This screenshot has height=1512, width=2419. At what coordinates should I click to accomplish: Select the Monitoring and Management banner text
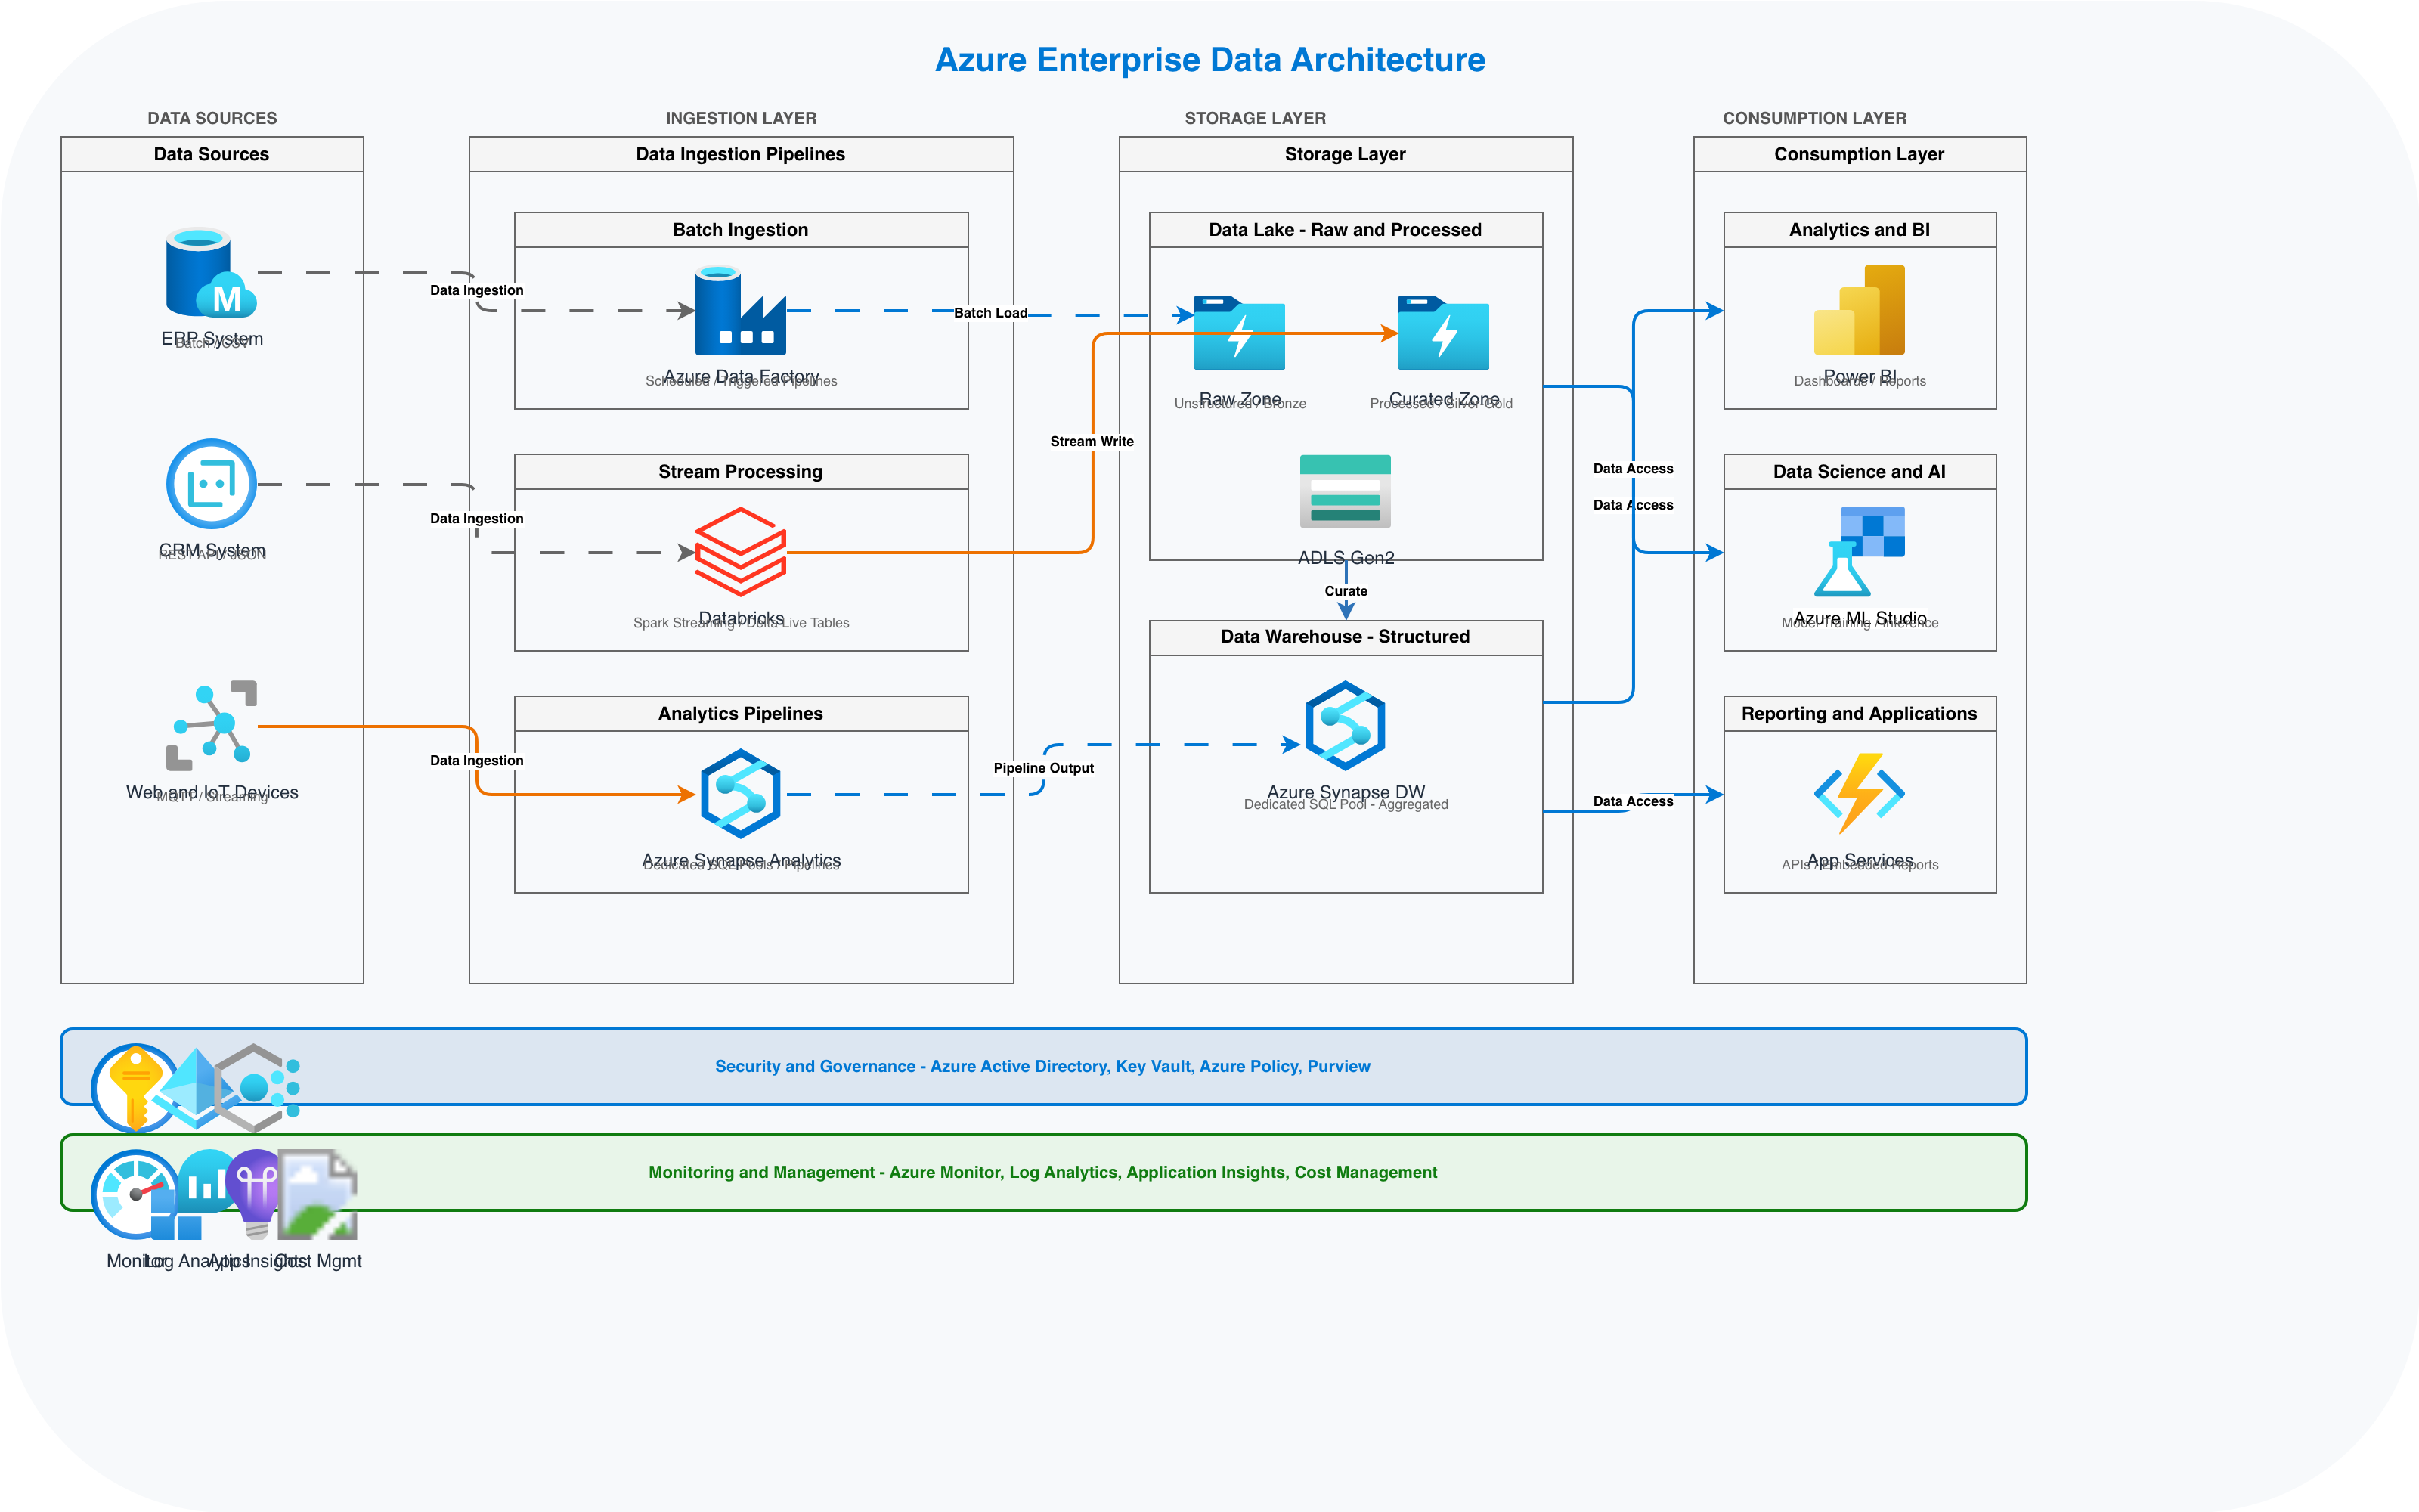1042,1173
